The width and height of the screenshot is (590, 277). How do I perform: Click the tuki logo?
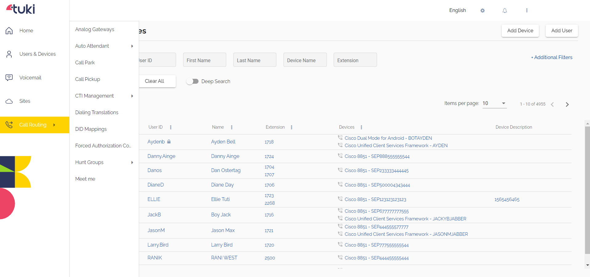(x=21, y=9)
